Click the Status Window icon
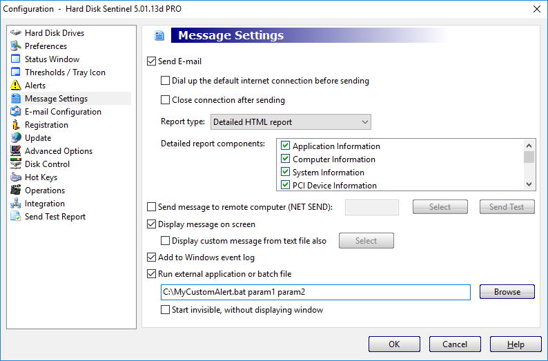Viewport: 548px width, 361px height. (x=16, y=59)
